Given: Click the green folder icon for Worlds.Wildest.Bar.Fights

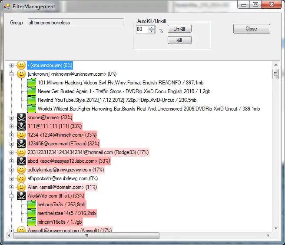Looking at the screenshot, I should click(x=31, y=109).
